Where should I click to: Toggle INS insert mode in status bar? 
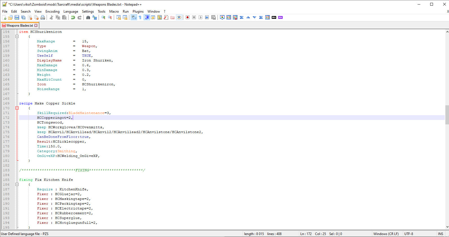coord(441,234)
